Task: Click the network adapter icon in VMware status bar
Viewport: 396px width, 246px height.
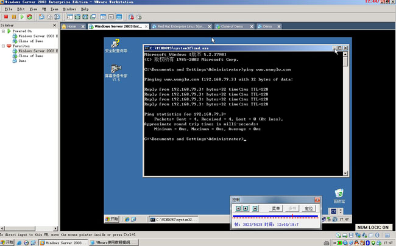Action: tap(358, 235)
